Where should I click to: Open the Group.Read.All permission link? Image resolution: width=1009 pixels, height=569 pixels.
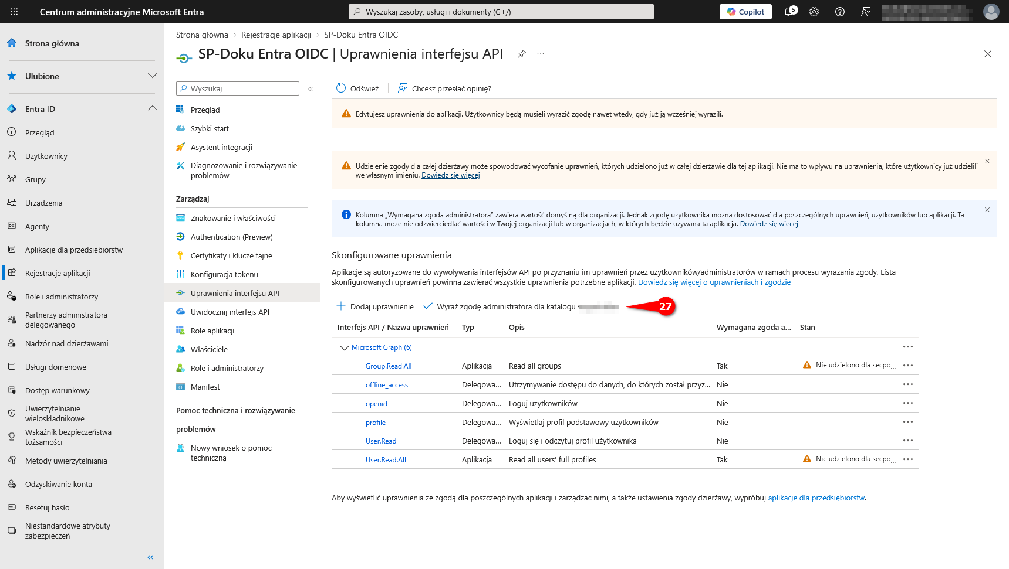point(389,366)
